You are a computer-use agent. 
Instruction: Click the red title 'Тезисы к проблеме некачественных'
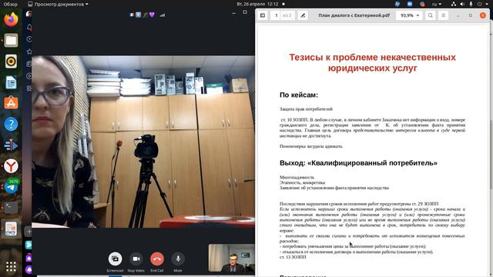click(372, 57)
